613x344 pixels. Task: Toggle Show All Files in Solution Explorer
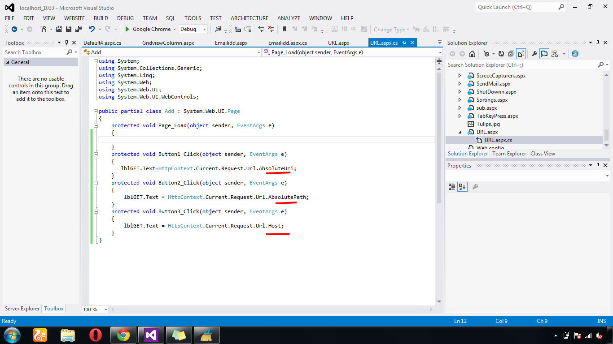521,54
